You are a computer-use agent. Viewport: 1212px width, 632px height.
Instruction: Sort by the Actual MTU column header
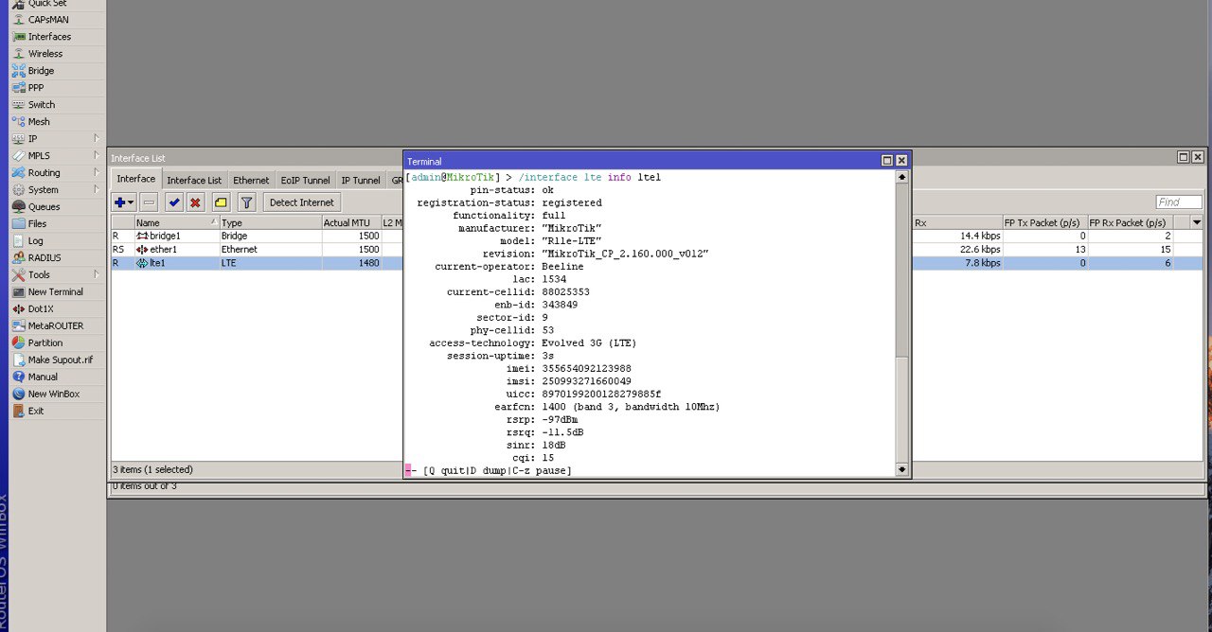pos(350,222)
